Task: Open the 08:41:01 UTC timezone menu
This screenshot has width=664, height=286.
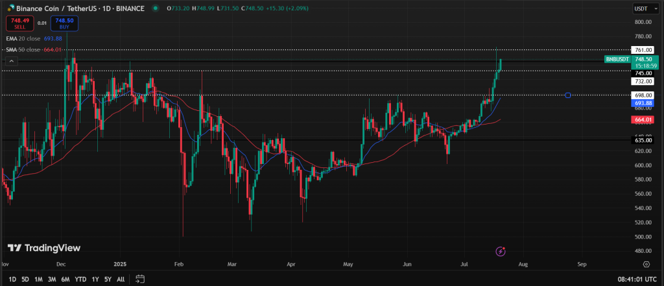Action: tap(637, 280)
